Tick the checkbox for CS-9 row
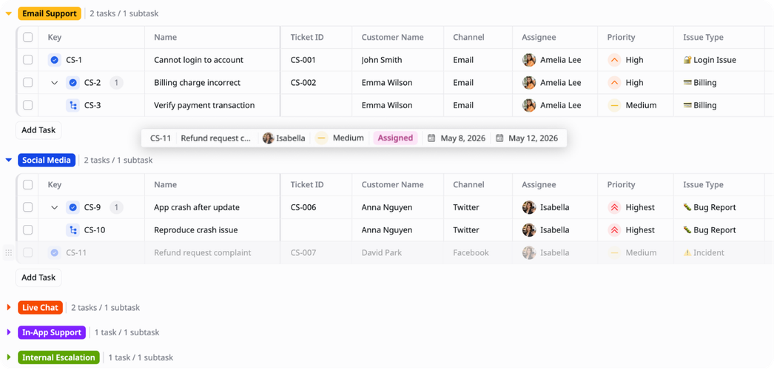774x370 pixels. pyautogui.click(x=28, y=208)
